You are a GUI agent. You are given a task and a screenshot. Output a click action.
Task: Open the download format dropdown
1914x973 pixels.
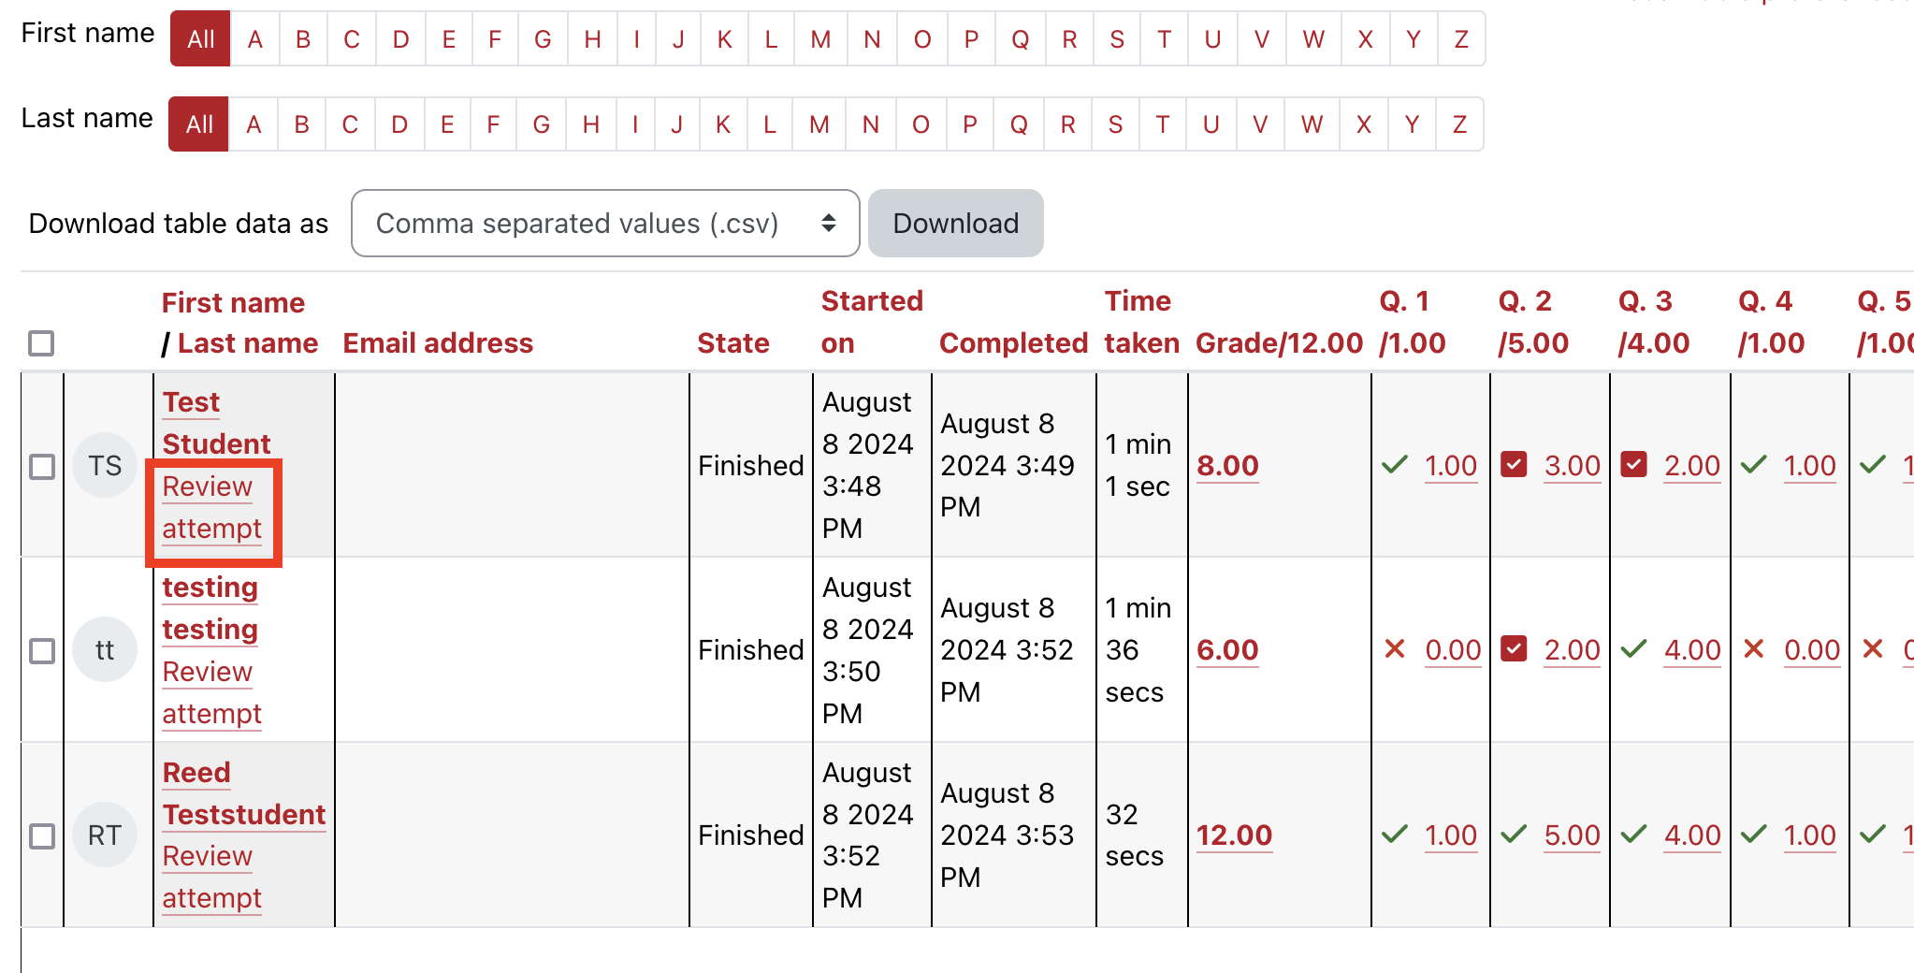[604, 224]
